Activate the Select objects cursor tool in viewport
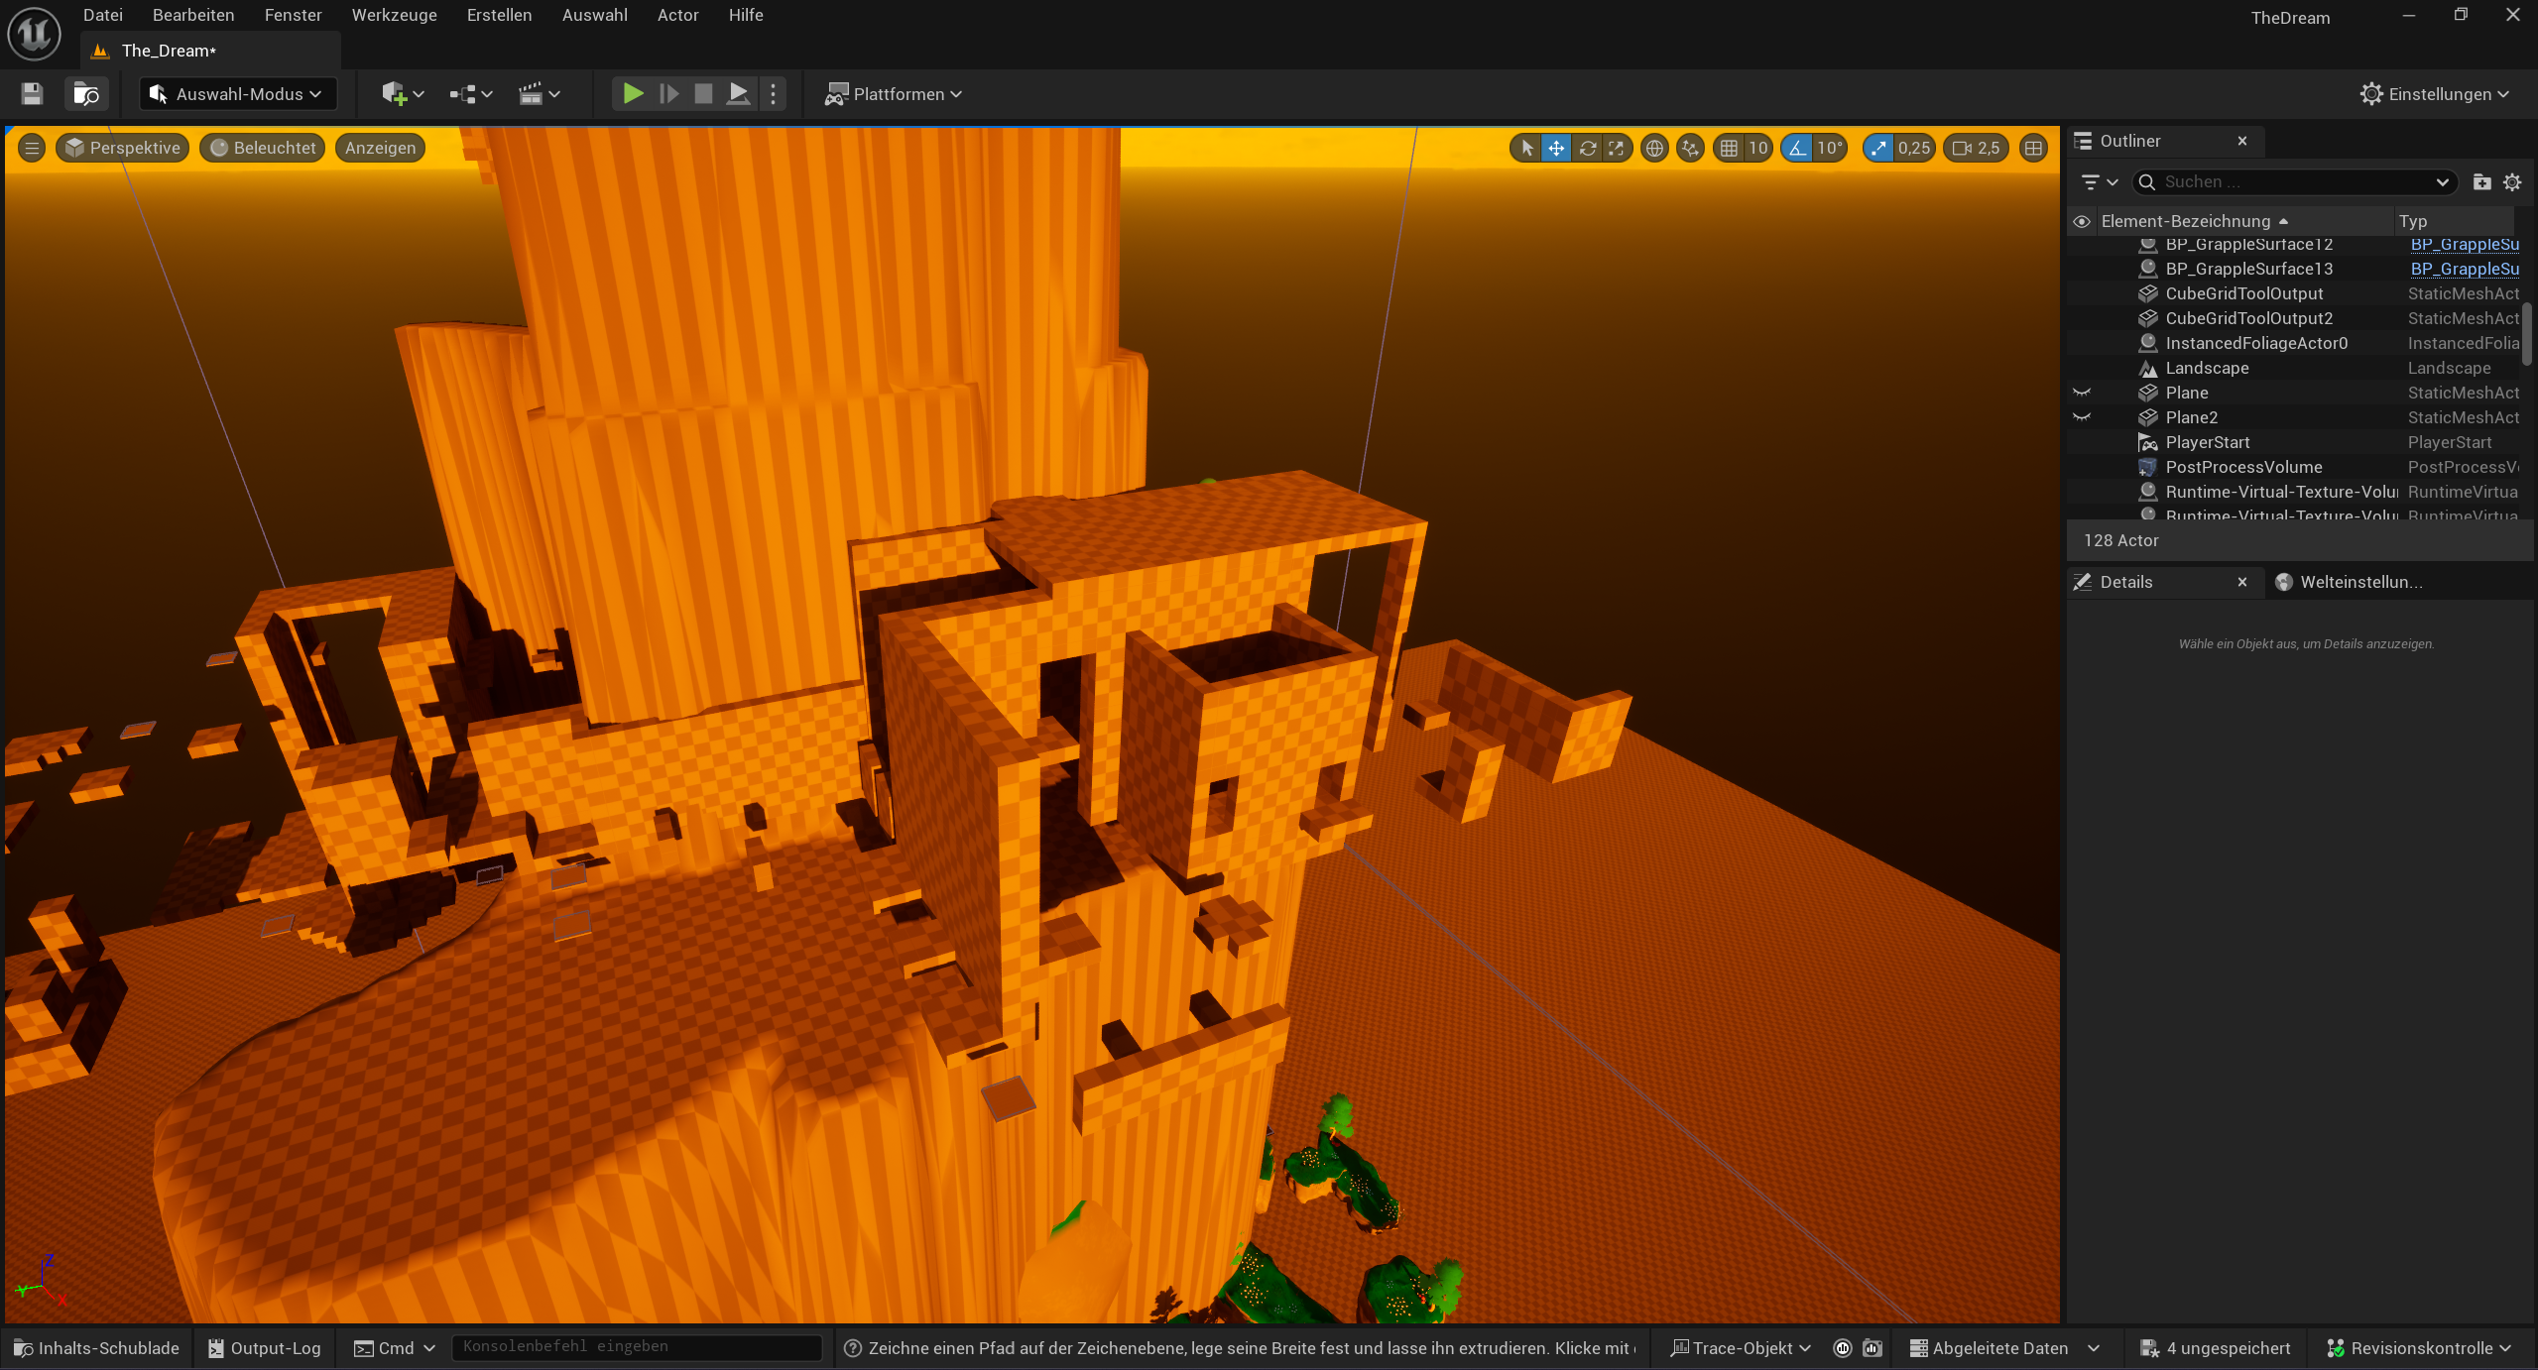The image size is (2538, 1370). (1527, 149)
